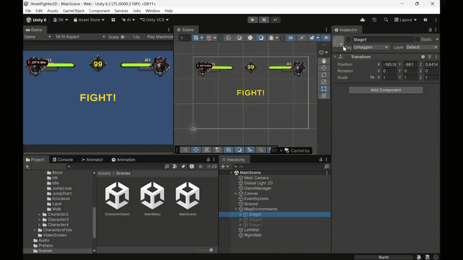
Task: Select GameManager in Hierarchy
Action: point(258,188)
